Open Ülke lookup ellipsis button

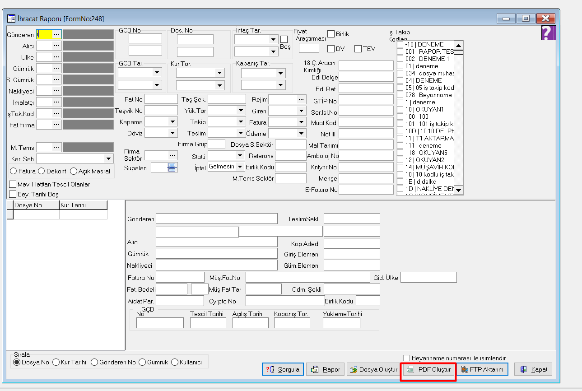tap(56, 57)
